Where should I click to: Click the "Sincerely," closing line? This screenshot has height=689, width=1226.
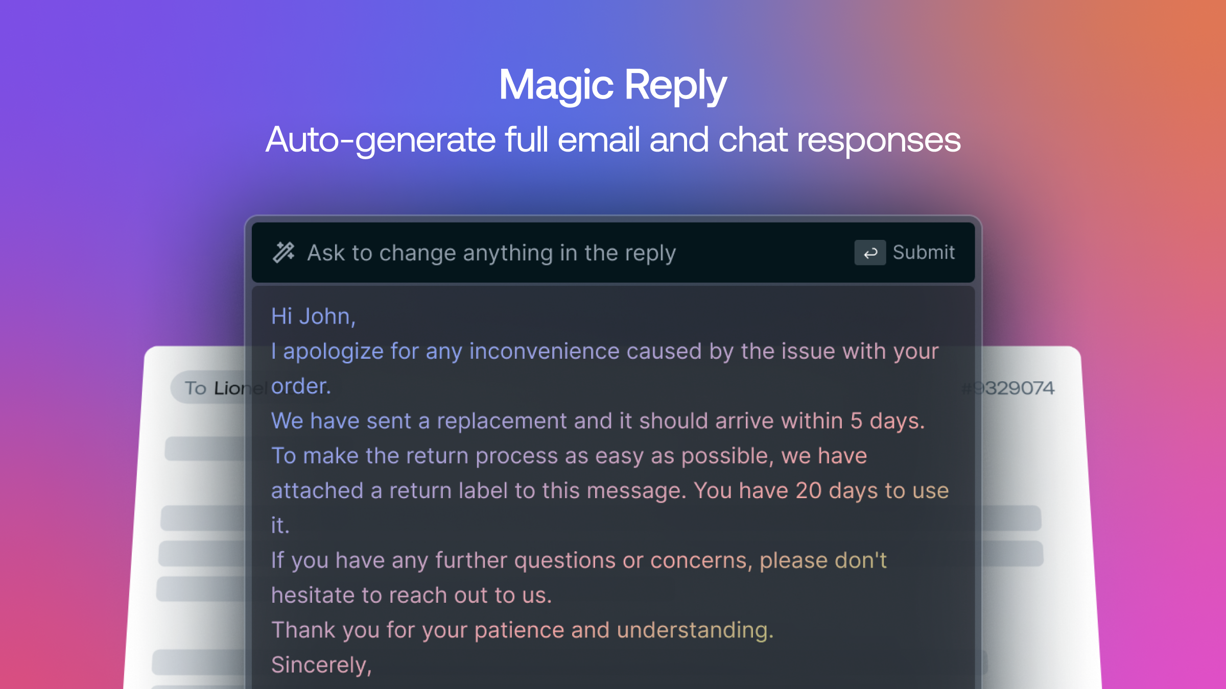(x=321, y=665)
